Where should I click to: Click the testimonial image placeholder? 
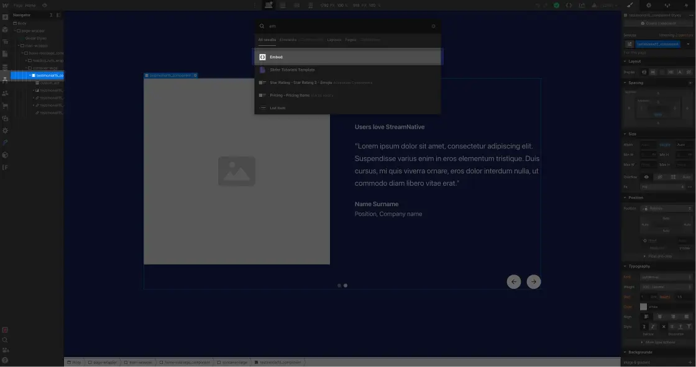237,171
